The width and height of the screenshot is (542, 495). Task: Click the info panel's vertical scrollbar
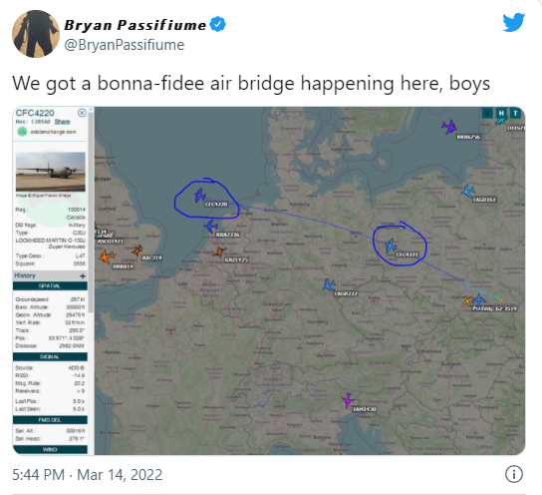(x=91, y=212)
